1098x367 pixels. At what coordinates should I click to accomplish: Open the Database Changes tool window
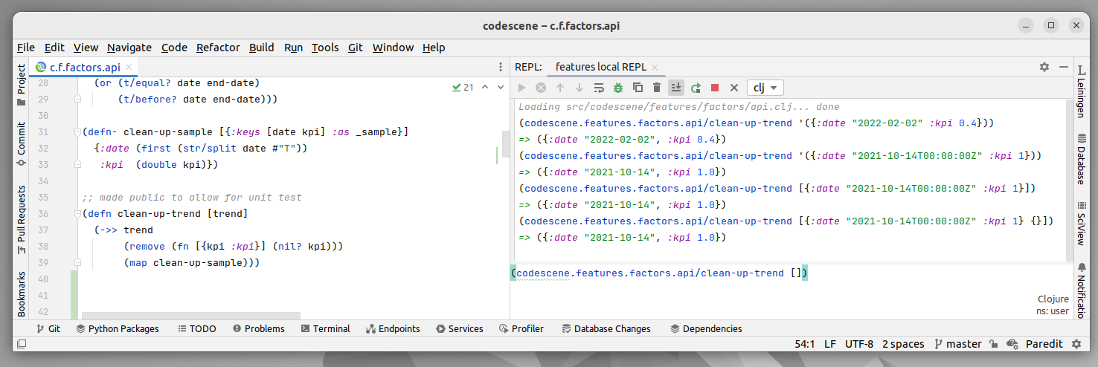click(606, 328)
